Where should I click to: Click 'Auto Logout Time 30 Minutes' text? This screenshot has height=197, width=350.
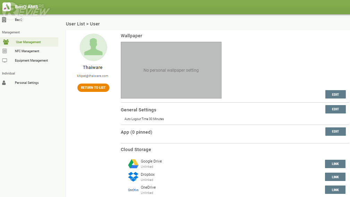coord(144,119)
